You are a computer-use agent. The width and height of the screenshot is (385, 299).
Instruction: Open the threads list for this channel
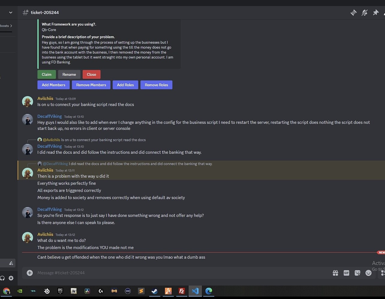(354, 13)
